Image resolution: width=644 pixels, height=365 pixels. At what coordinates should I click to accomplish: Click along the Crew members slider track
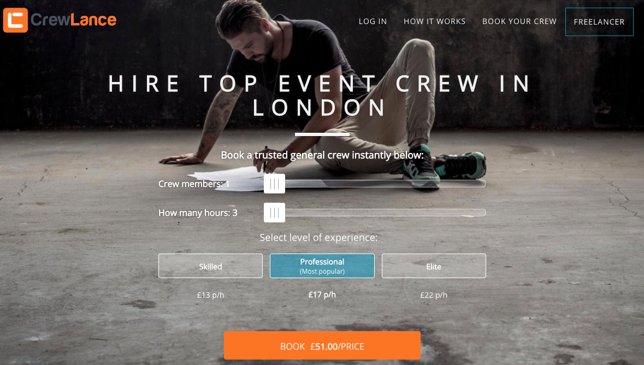[385, 184]
